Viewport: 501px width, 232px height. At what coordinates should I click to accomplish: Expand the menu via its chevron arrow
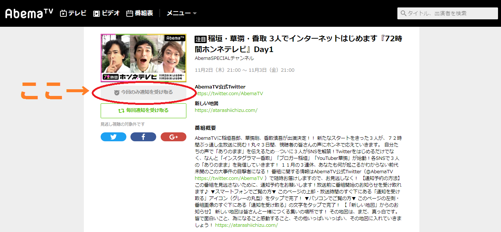point(194,13)
